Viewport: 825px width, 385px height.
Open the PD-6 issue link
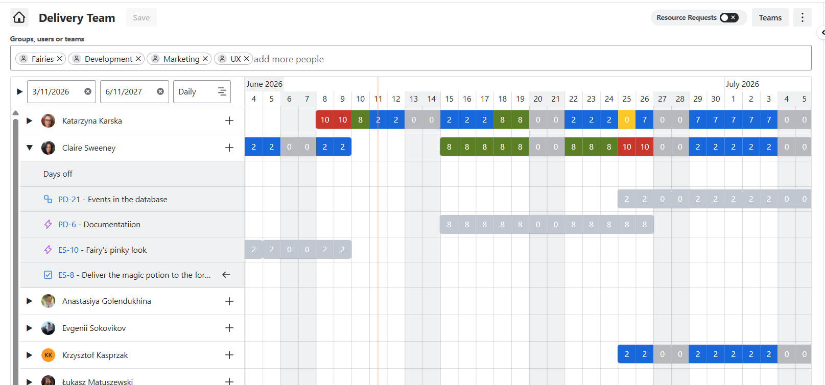pyautogui.click(x=67, y=224)
